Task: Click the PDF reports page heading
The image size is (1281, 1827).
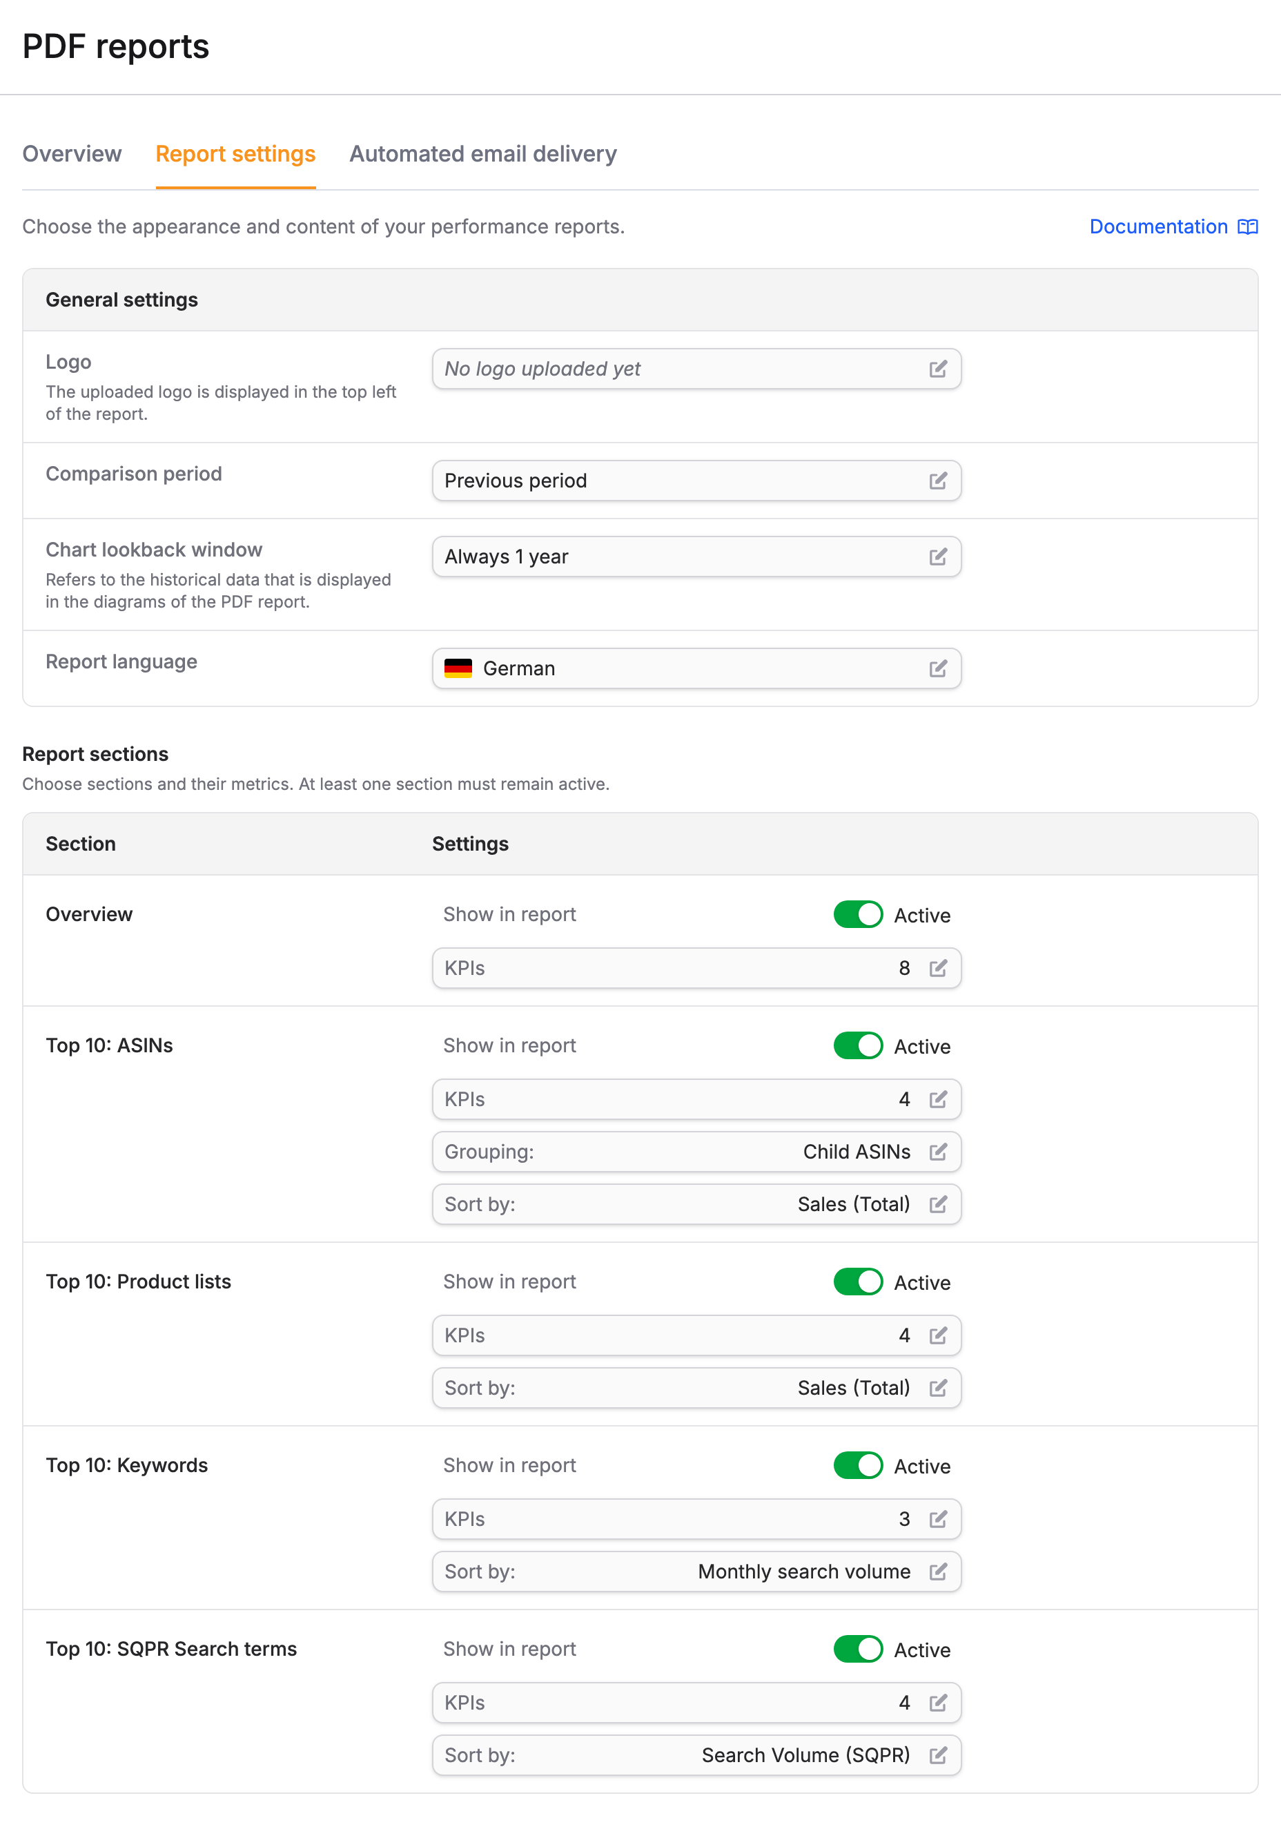Action: pyautogui.click(x=115, y=47)
